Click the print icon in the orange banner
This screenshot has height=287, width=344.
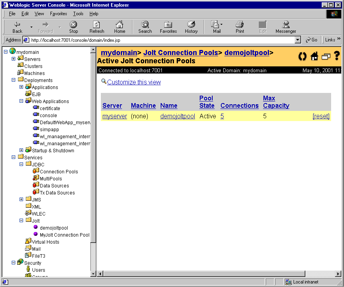tap(326, 57)
